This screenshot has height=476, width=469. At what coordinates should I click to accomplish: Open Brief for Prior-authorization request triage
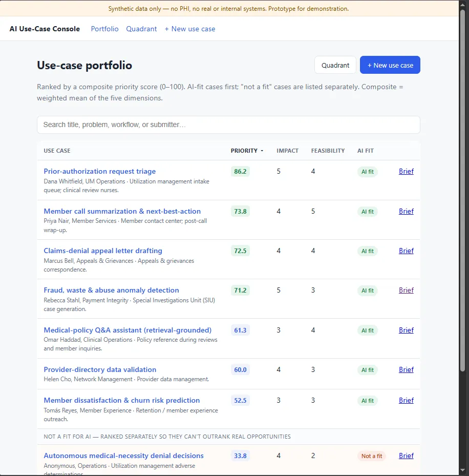tap(406, 171)
